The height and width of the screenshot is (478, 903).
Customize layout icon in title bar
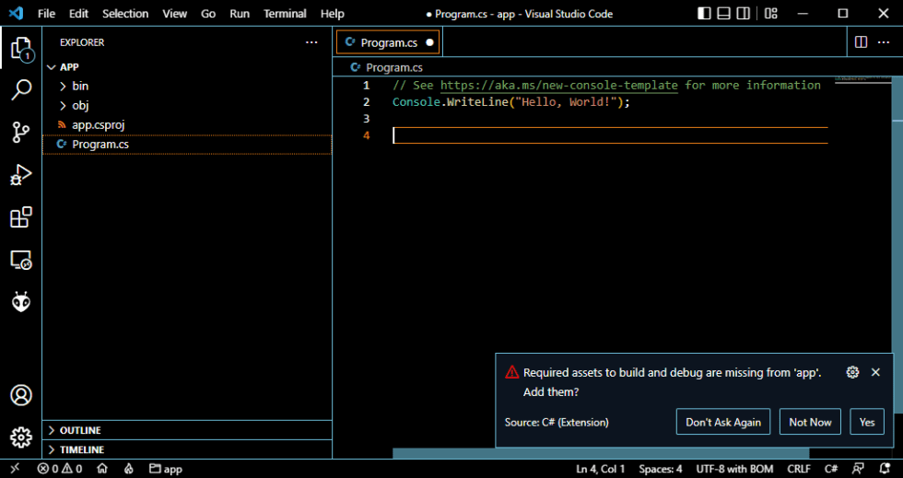[771, 13]
